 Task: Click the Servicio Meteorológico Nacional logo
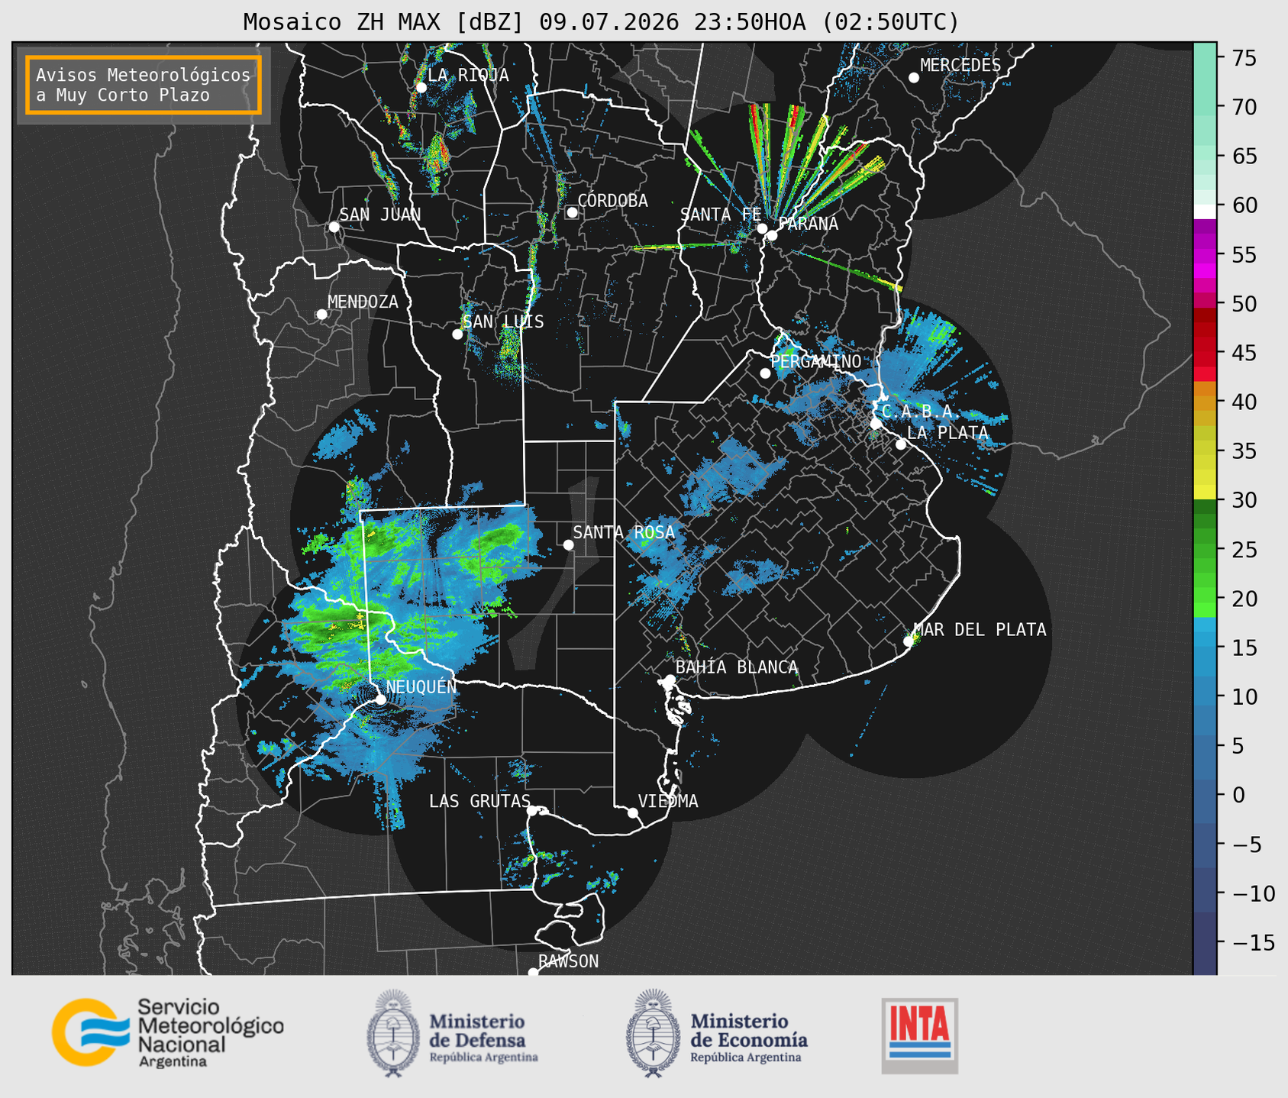168,1032
